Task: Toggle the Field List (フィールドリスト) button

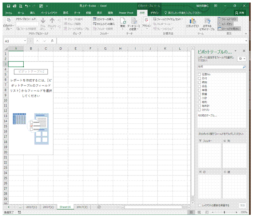Action: point(229,19)
